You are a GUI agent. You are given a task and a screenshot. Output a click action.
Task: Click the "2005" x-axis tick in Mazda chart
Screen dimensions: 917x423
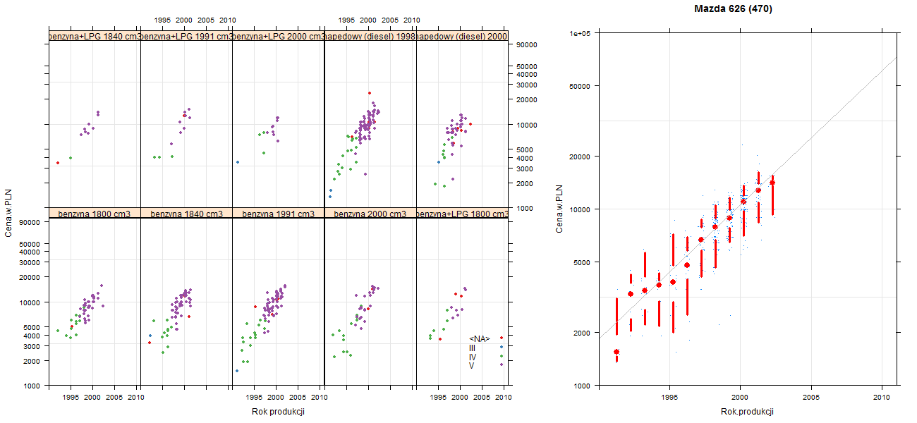tap(810, 398)
